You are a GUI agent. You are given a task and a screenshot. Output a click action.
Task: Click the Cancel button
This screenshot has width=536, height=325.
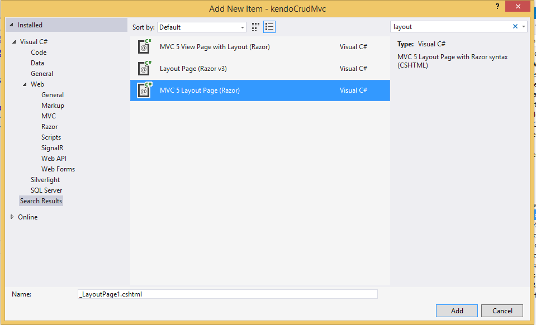coord(502,310)
